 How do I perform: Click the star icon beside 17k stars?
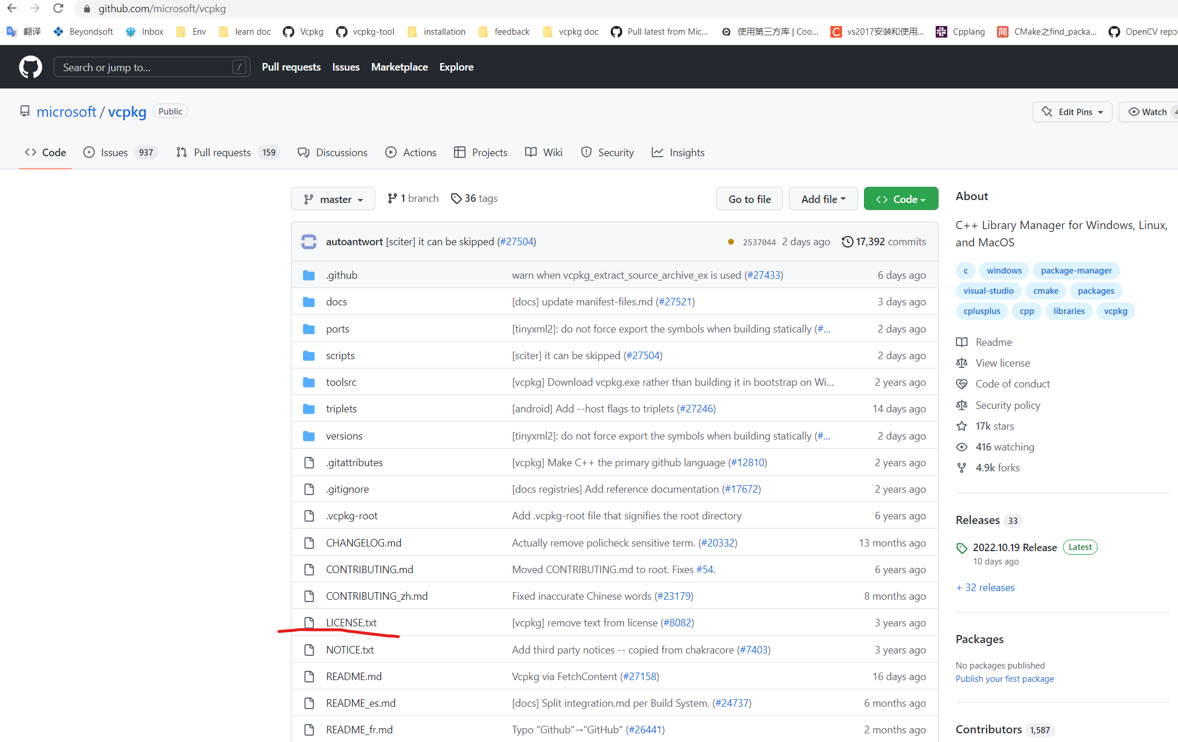[961, 426]
